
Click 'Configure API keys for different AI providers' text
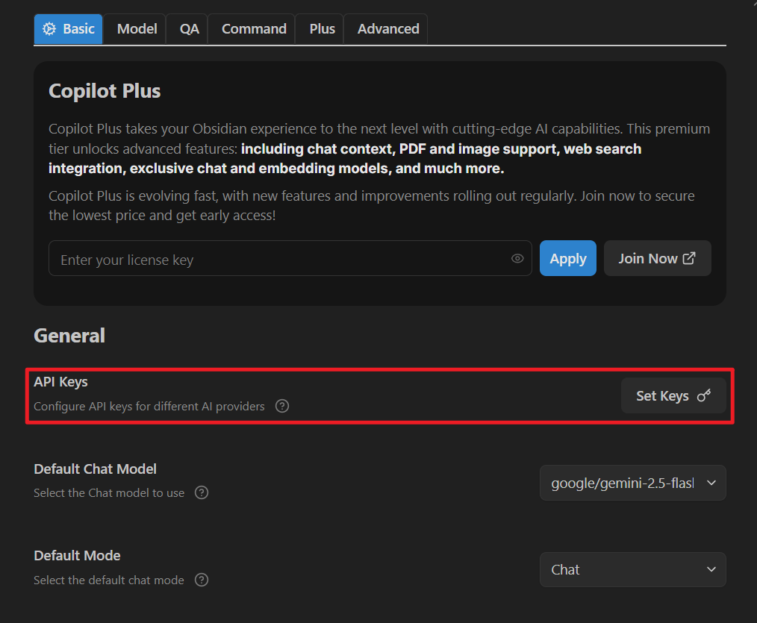click(149, 407)
